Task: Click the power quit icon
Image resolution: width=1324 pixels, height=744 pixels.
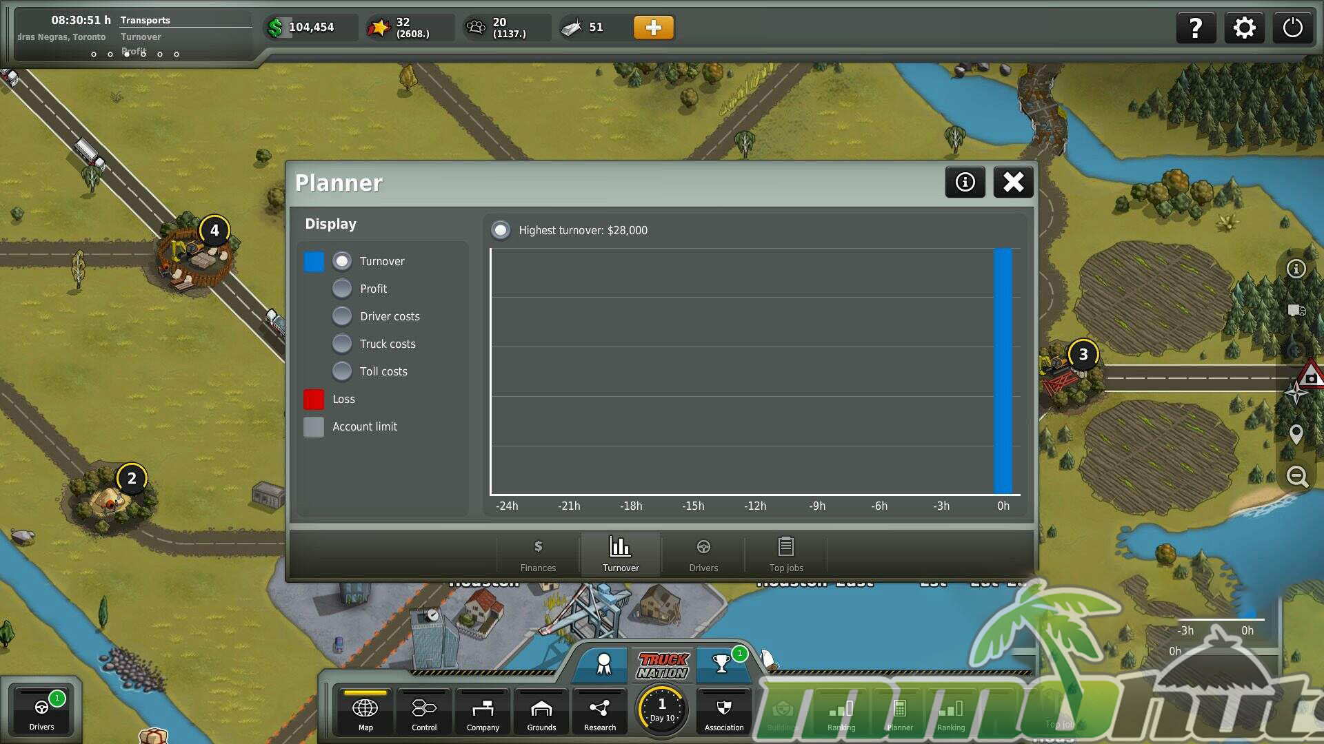Action: [1292, 28]
